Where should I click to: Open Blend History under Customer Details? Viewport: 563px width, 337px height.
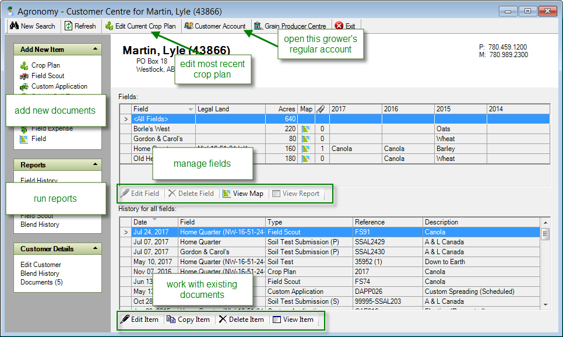(x=40, y=273)
